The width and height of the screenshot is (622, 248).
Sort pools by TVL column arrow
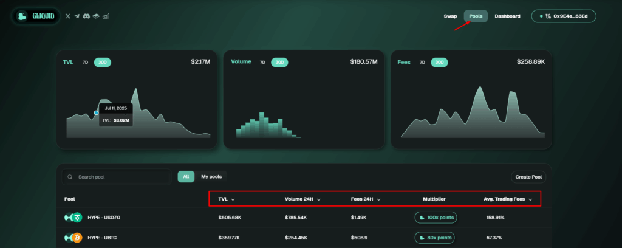pyautogui.click(x=233, y=199)
